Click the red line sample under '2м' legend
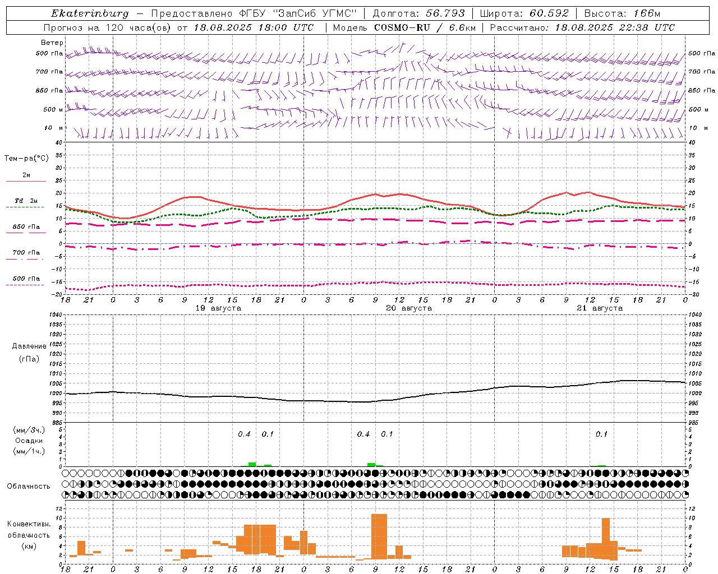Screen dimensions: 718x574 pyautogui.click(x=26, y=181)
